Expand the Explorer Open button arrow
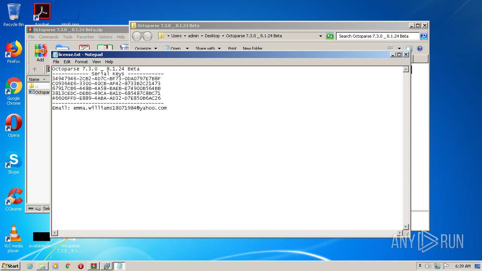The width and height of the screenshot is (482, 271). click(x=187, y=49)
